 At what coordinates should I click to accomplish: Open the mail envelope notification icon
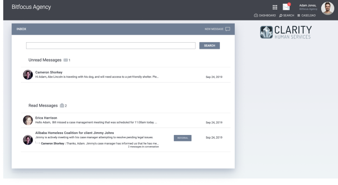point(286,7)
